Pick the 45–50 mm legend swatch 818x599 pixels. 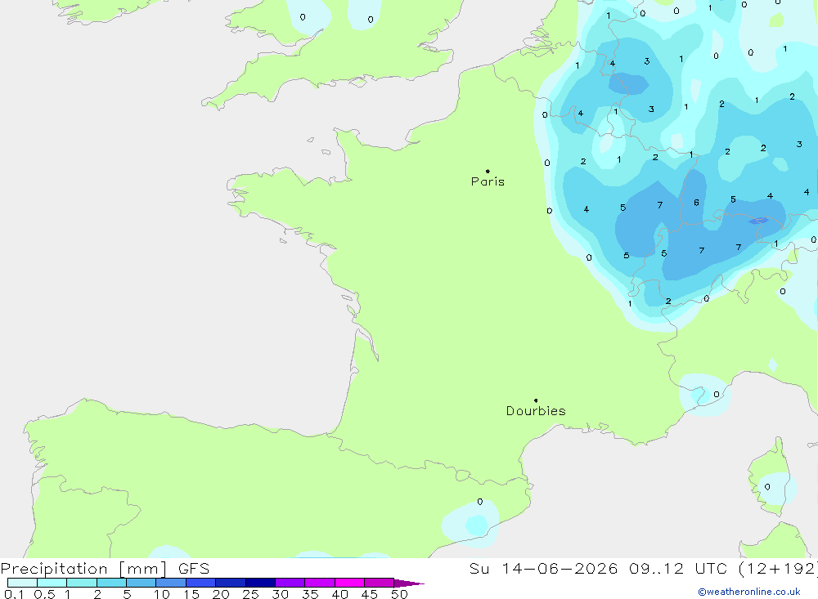click(x=380, y=583)
